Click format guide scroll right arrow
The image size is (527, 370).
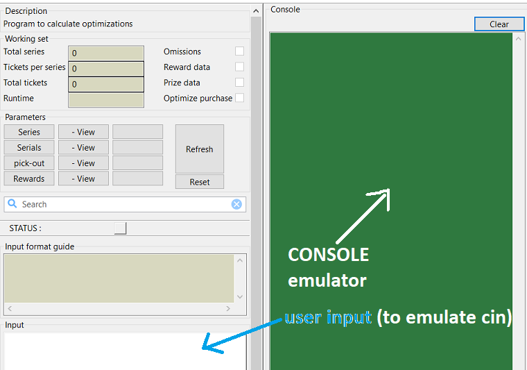[228, 308]
